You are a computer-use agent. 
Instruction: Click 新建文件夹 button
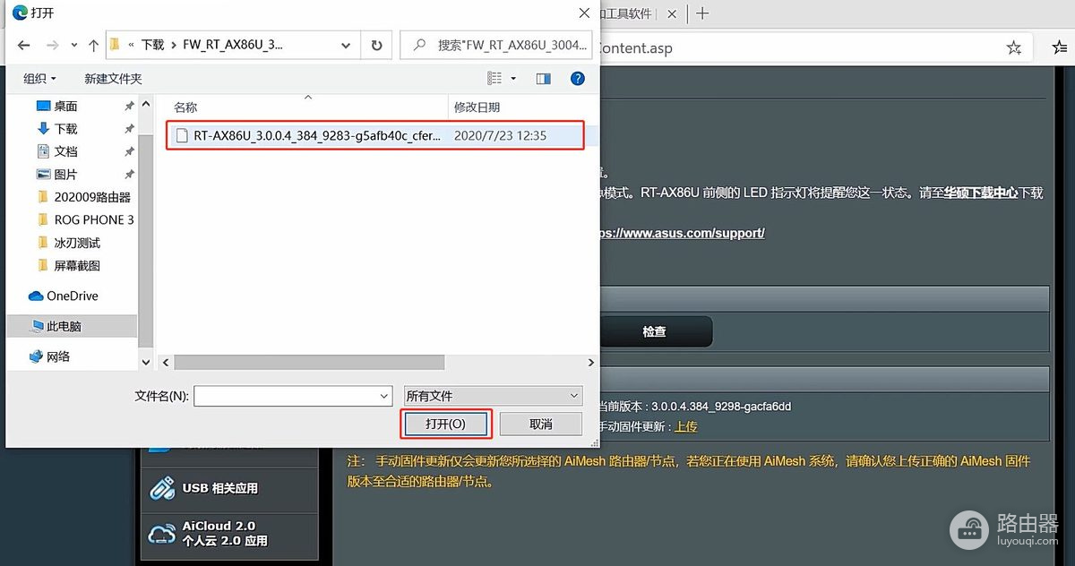(113, 79)
